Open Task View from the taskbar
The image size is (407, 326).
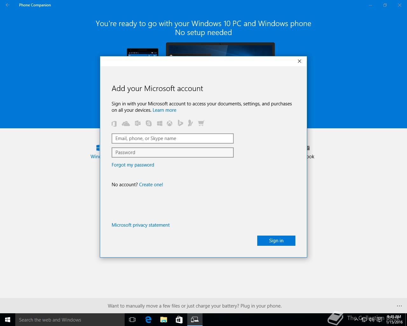click(x=132, y=320)
